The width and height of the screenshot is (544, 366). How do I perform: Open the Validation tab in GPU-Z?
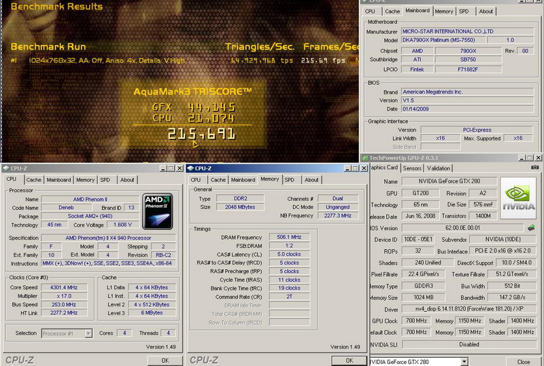tap(438, 168)
